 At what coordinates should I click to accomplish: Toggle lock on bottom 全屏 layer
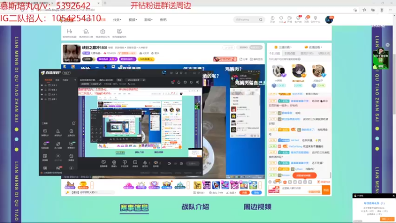46,99
